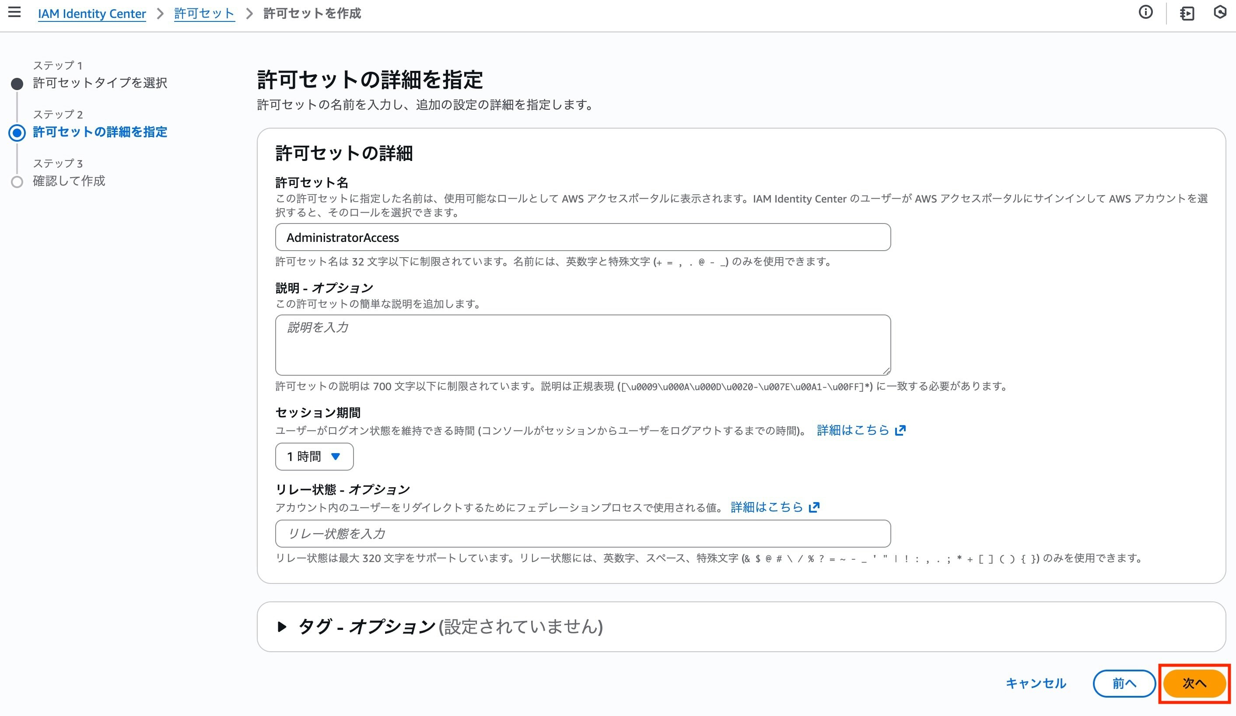Click the session duration dropdown arrow
The width and height of the screenshot is (1236, 716).
(x=336, y=457)
